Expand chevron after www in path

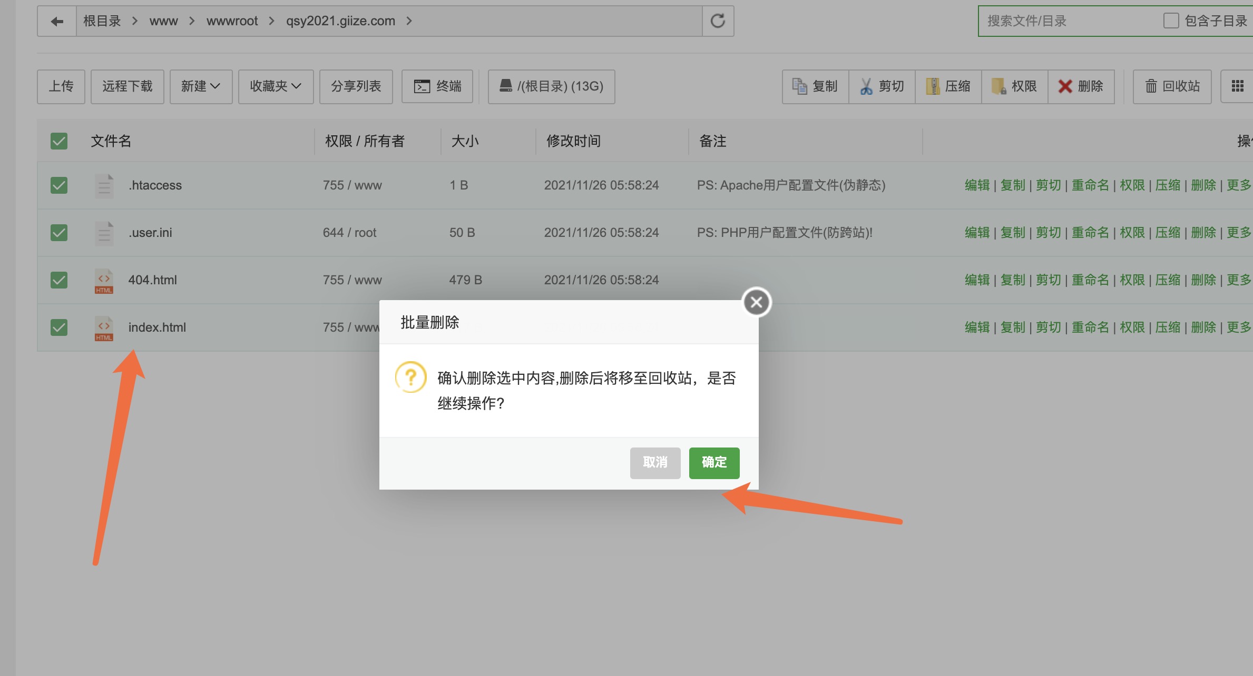point(192,21)
